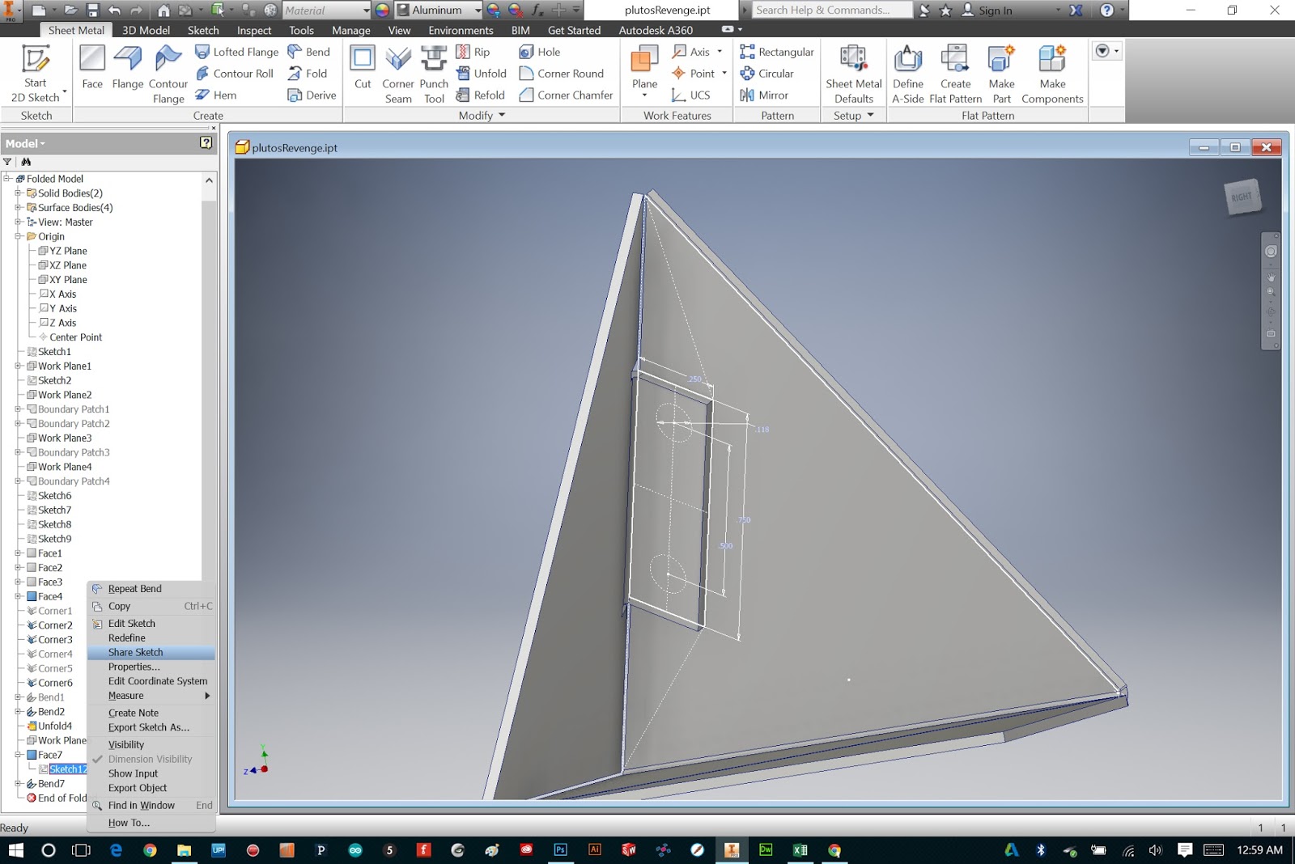Expand the Origin folder in the model tree

tap(19, 236)
